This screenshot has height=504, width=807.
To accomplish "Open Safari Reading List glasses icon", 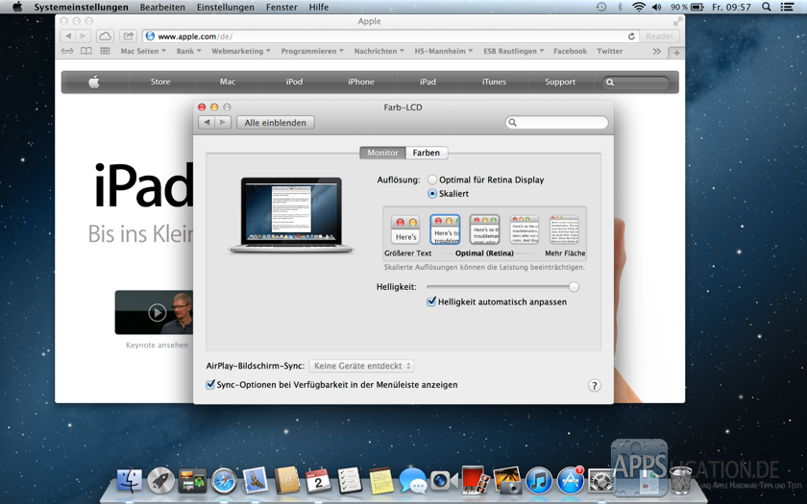I will tap(67, 51).
